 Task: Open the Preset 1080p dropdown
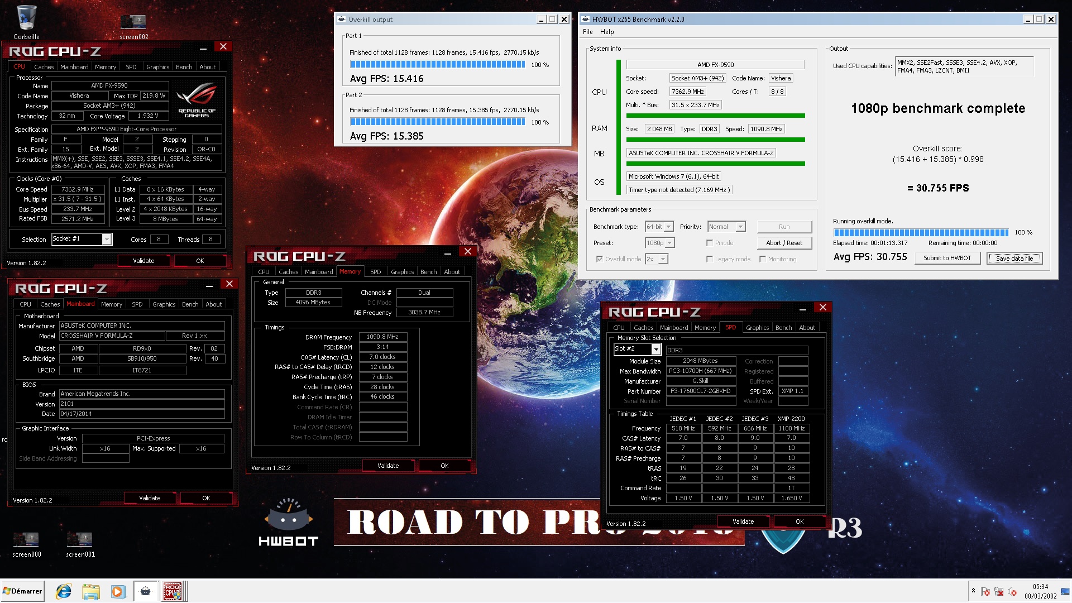[x=659, y=243]
